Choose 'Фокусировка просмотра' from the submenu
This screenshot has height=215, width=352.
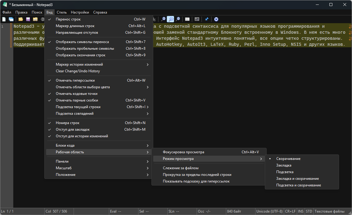183,152
